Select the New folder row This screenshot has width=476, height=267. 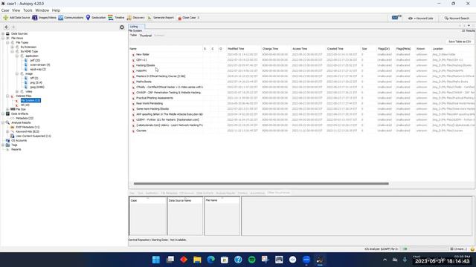[x=302, y=54]
